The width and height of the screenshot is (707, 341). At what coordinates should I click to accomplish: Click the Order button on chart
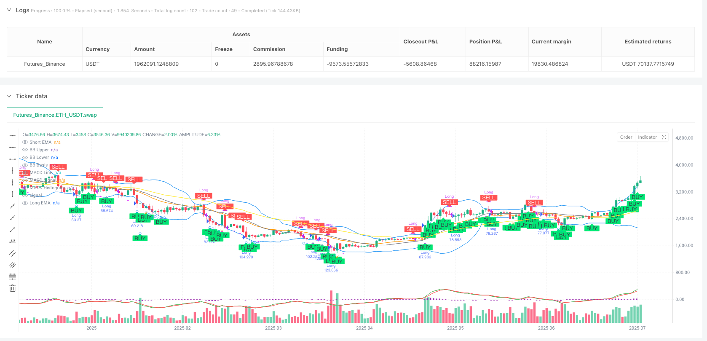click(626, 137)
